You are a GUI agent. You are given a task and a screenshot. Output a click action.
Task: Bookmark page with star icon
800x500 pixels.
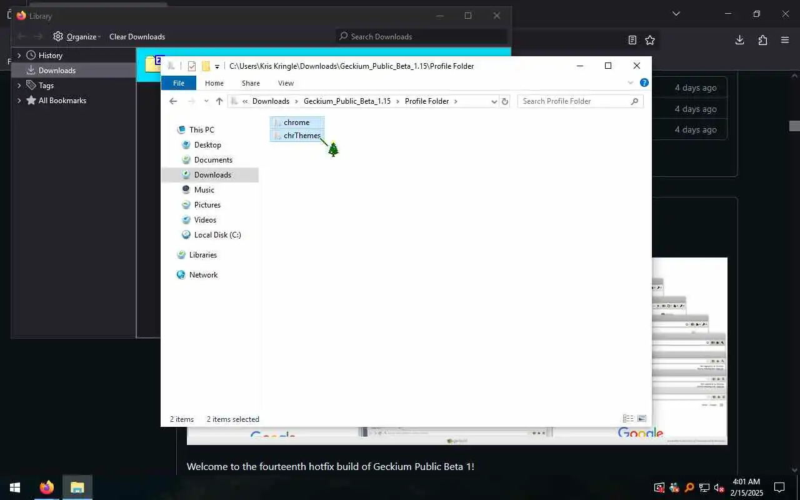[x=650, y=40]
